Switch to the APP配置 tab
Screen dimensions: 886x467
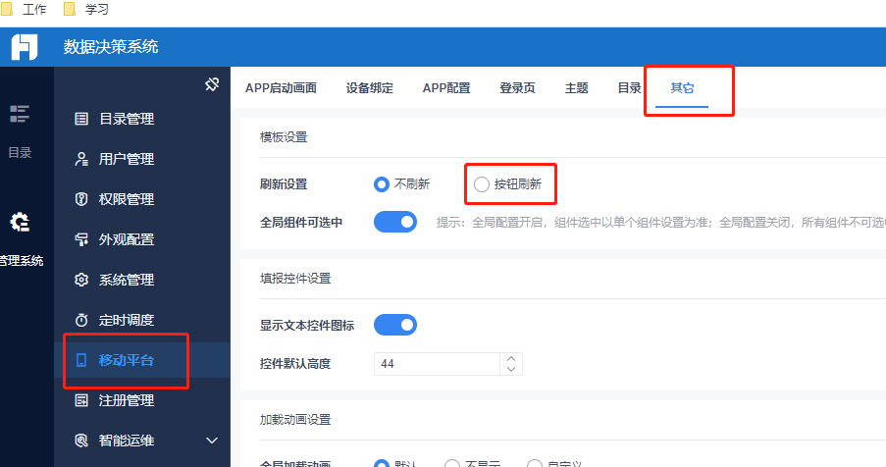[446, 88]
